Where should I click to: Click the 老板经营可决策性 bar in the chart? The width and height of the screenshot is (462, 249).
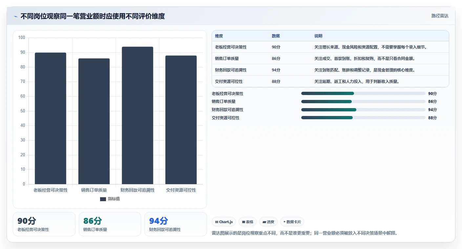pos(51,118)
